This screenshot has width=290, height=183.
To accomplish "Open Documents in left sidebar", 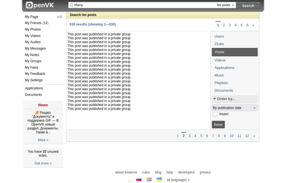I will tap(33, 95).
